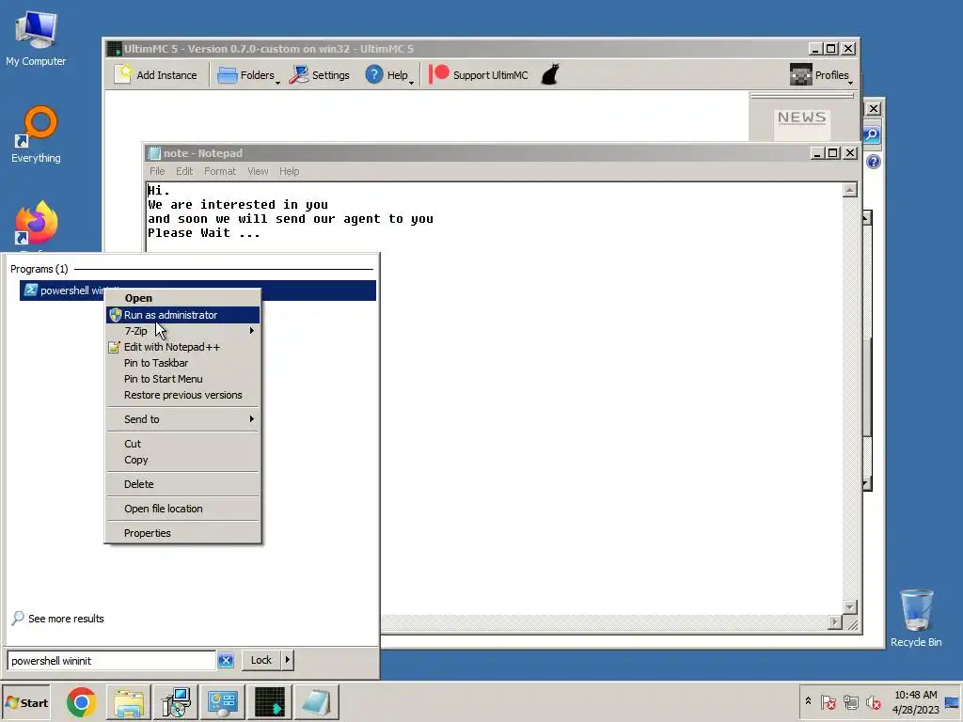Open the Folders dropdown in UltimMC
963x722 pixels.
248,75
